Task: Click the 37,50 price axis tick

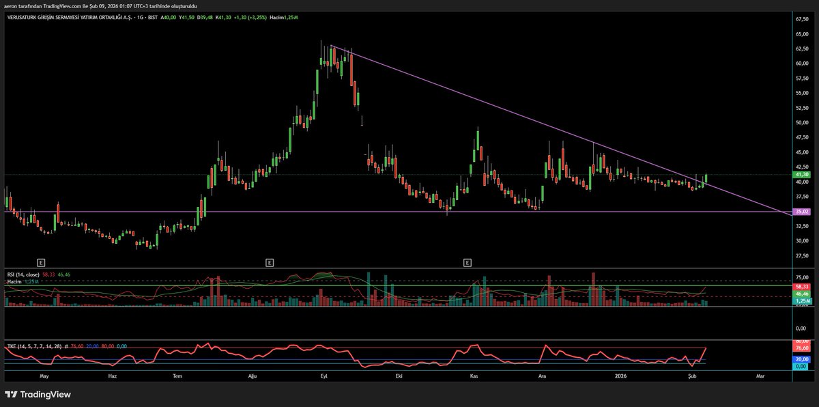Action: click(801, 197)
